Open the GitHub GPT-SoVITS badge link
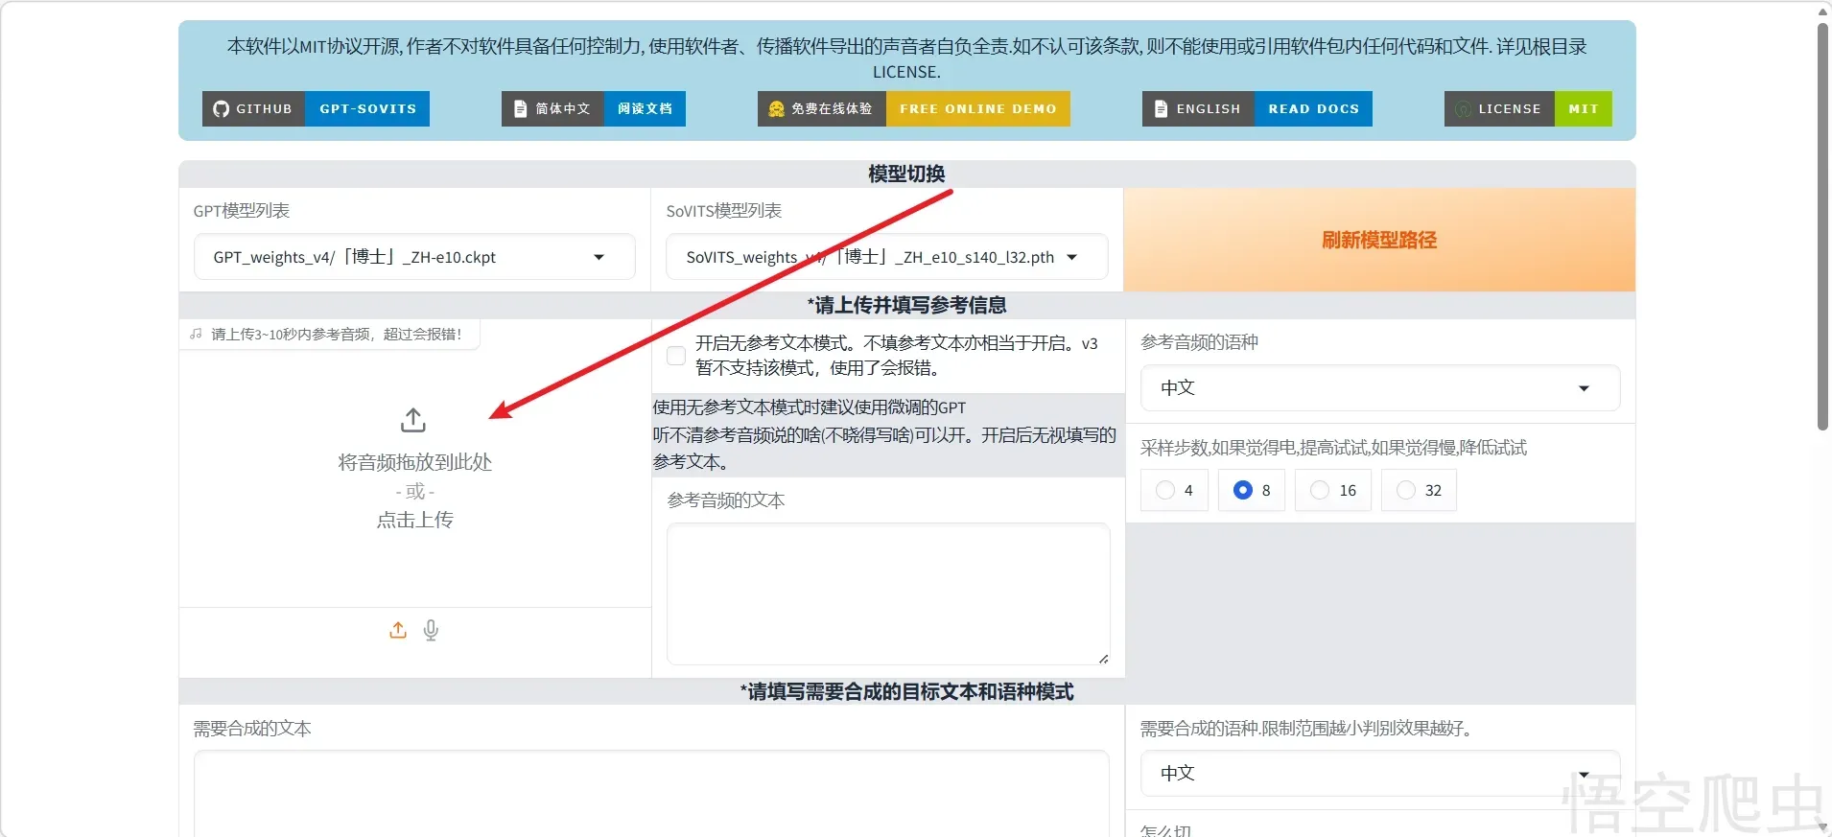1832x837 pixels. tap(316, 109)
